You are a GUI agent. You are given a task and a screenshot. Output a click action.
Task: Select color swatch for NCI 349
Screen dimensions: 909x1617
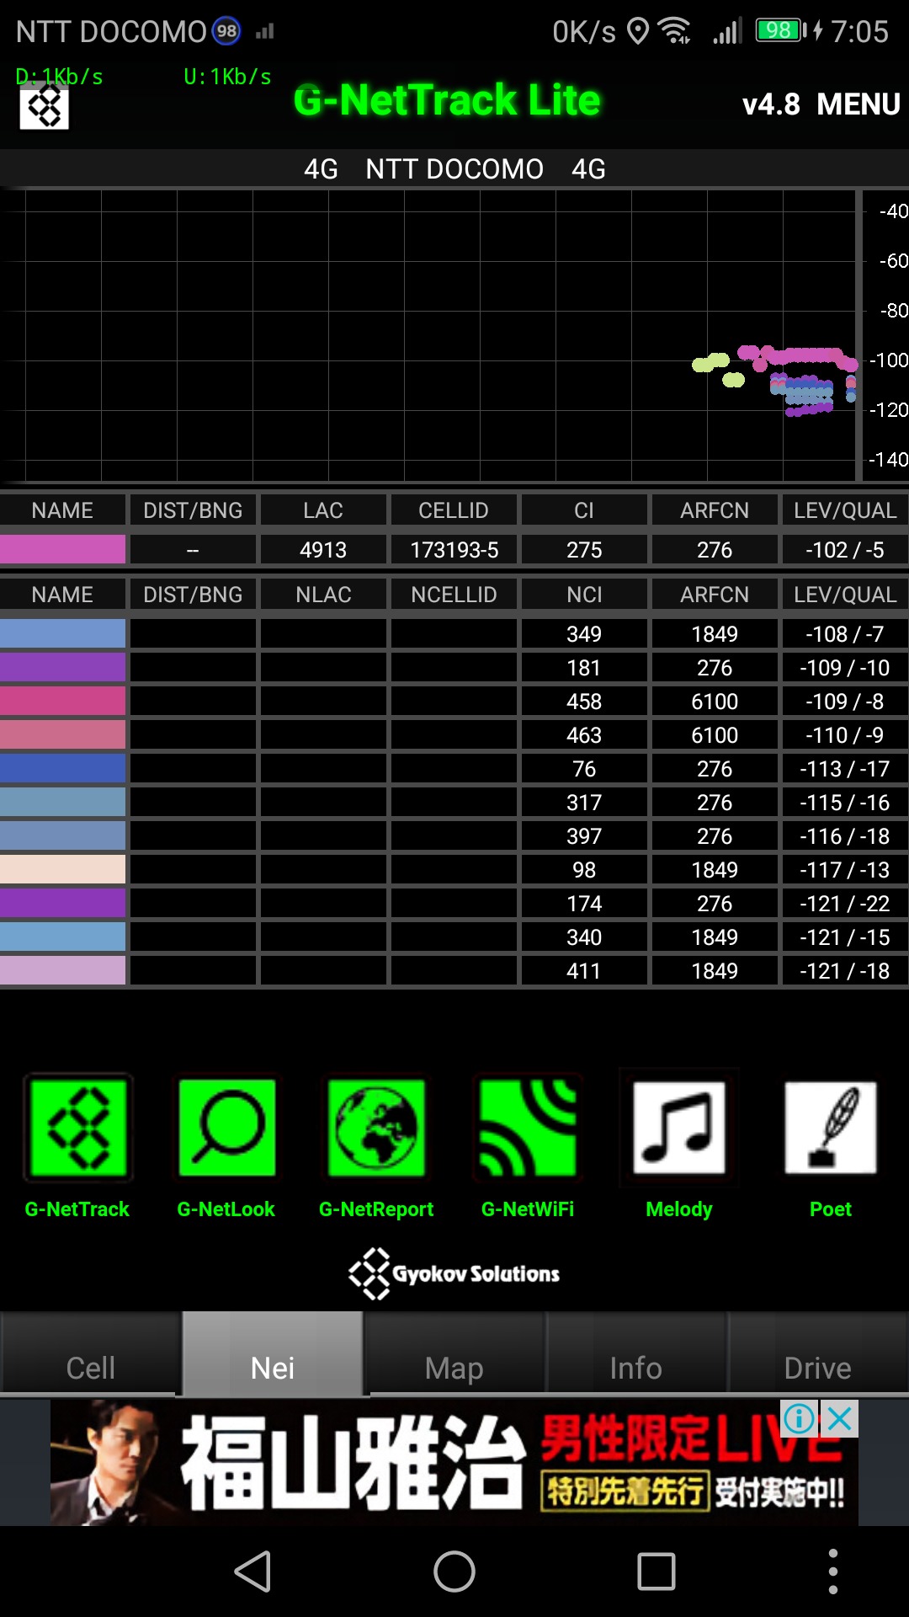pos(63,633)
